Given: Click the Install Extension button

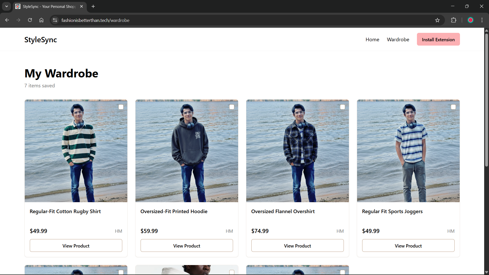Looking at the screenshot, I should pos(438,39).
